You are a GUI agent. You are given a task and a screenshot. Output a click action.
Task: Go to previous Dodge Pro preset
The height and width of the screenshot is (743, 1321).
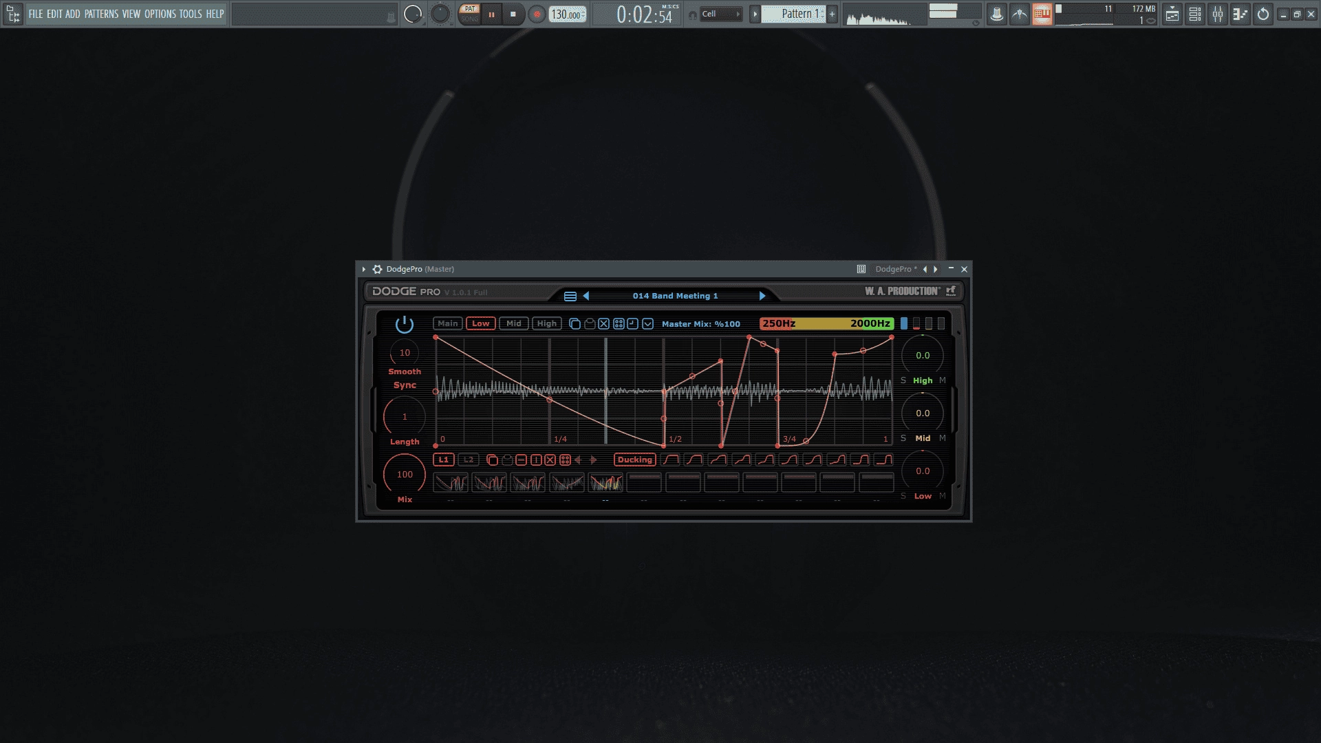[586, 296]
